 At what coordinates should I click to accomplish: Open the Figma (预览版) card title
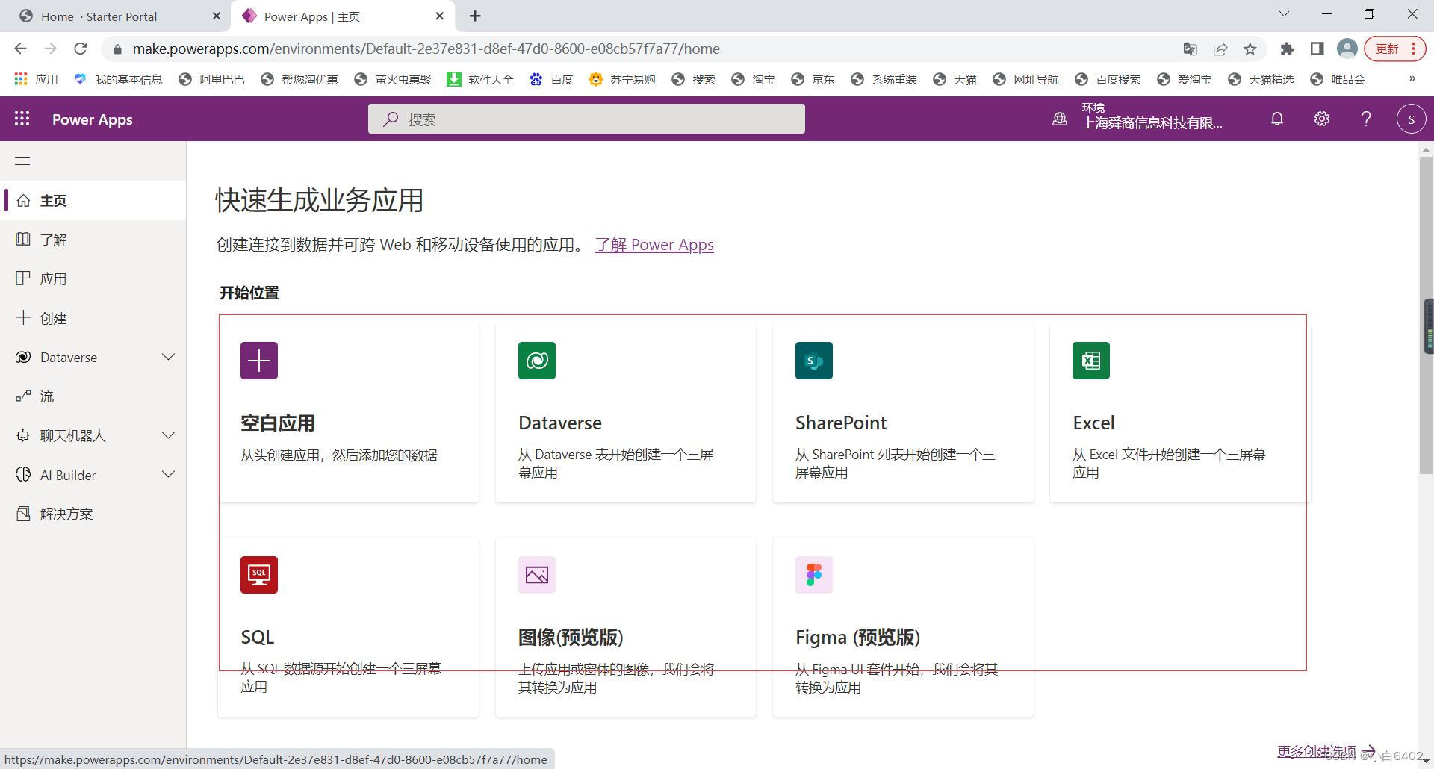coord(857,637)
